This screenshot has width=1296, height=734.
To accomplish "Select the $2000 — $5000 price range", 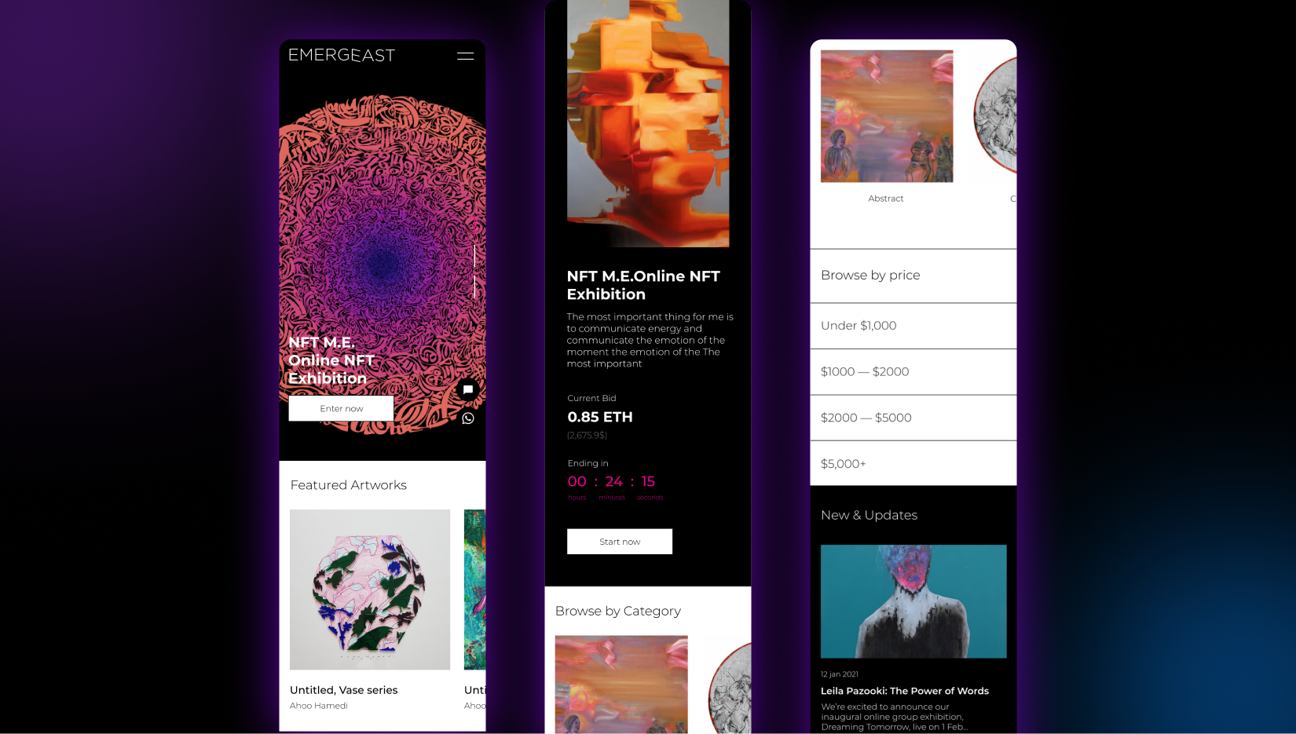I will coord(913,418).
